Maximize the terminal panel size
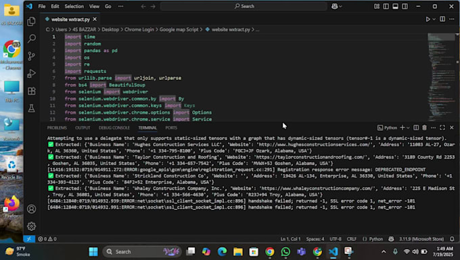The height and width of the screenshot is (260, 460). 442,127
